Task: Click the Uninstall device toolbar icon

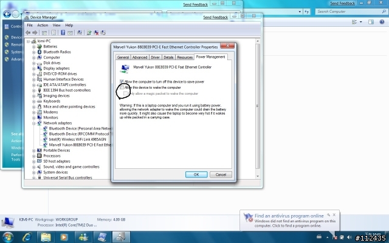Action: [x=96, y=33]
